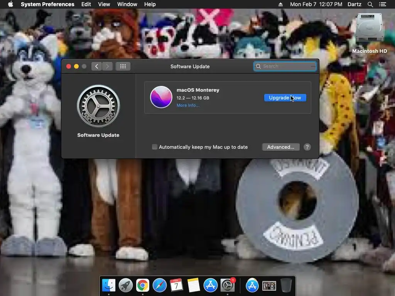The image size is (395, 296).
Task: Click the date and time in menu bar
Action: pyautogui.click(x=316, y=4)
